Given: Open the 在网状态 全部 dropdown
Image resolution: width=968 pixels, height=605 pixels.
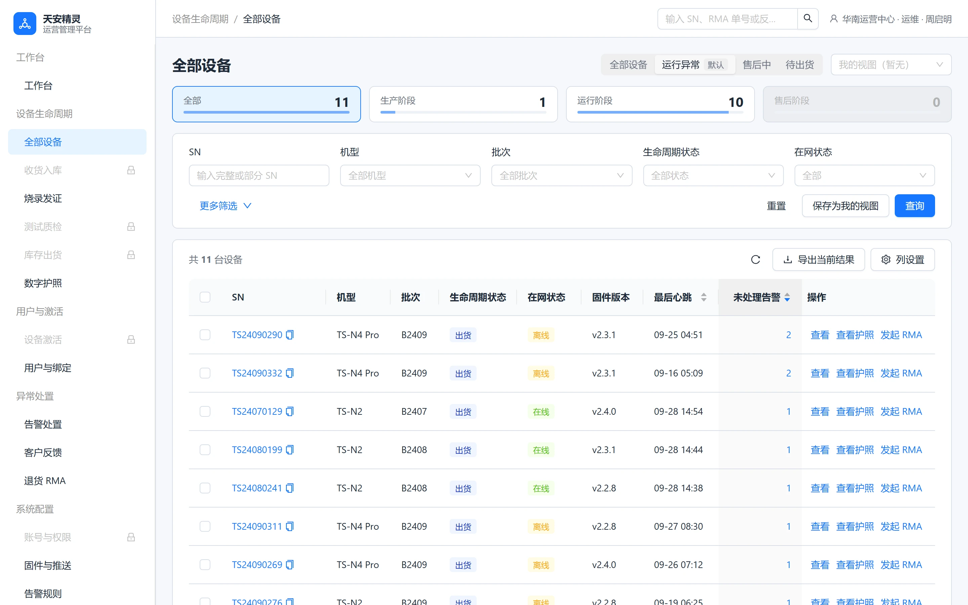Looking at the screenshot, I should 864,176.
